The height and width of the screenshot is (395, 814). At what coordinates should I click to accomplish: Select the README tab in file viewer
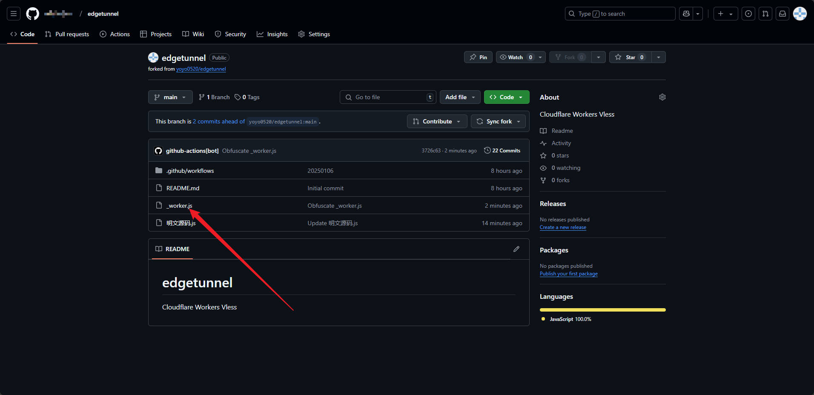tap(172, 249)
